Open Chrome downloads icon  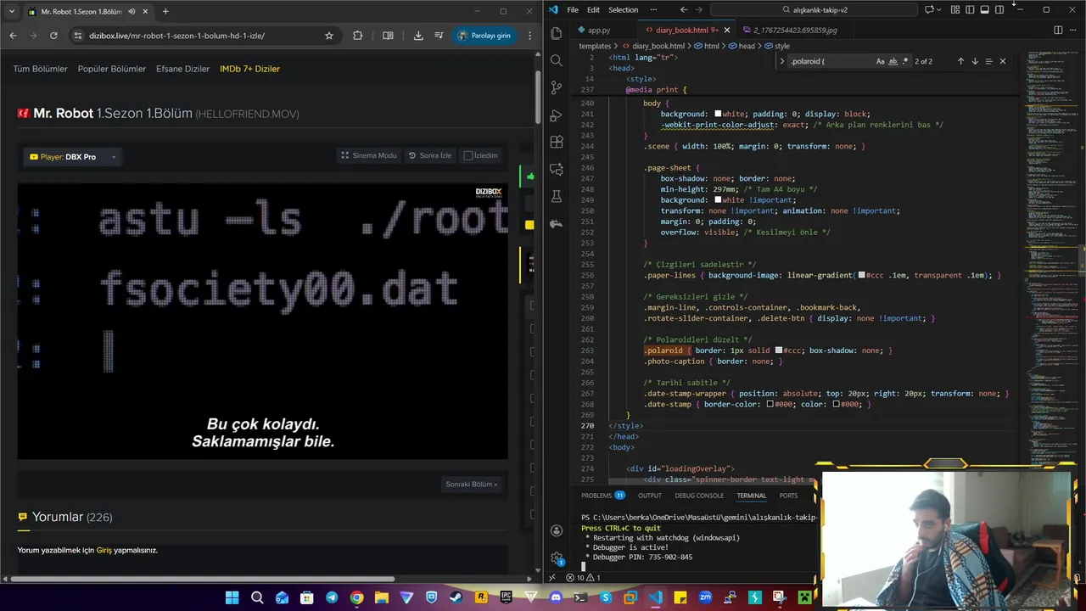418,36
